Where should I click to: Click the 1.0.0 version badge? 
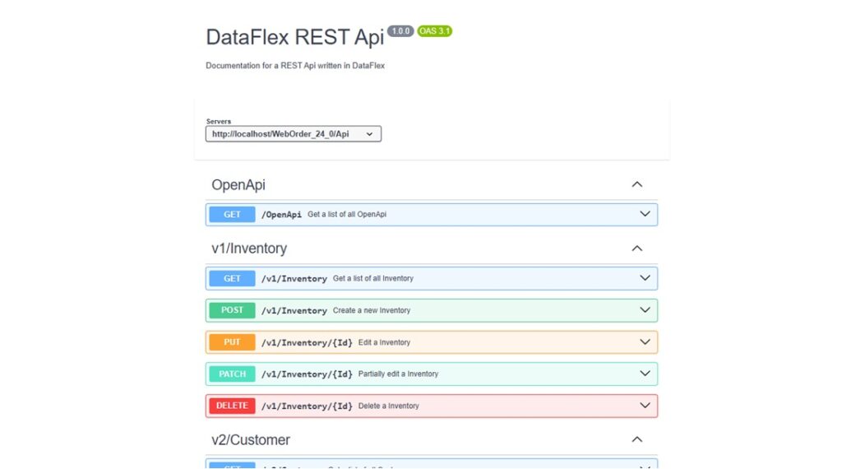400,31
